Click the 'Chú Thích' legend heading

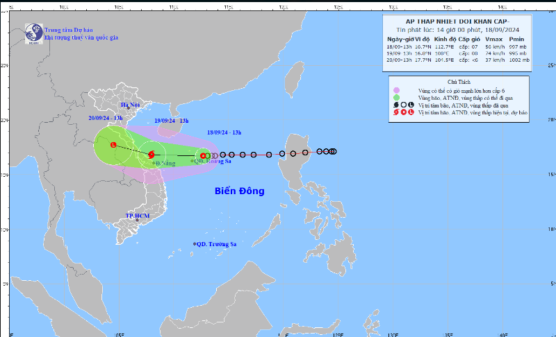pyautogui.click(x=459, y=82)
